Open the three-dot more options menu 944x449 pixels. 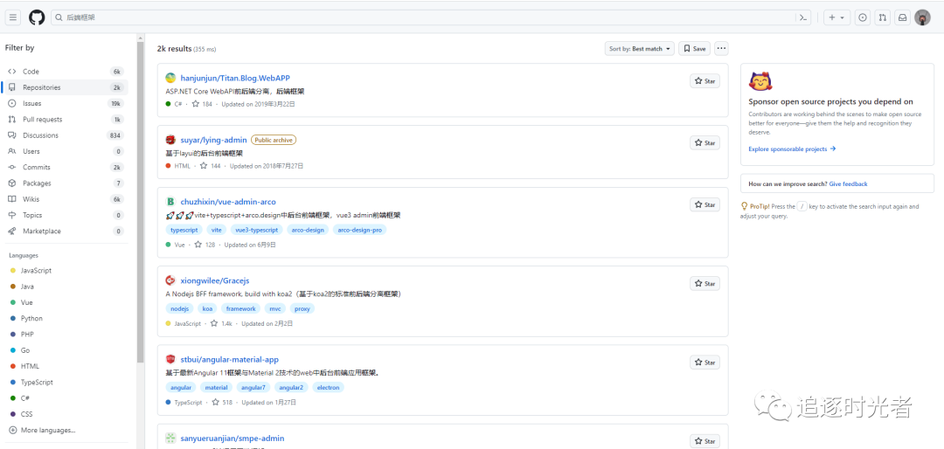(x=721, y=49)
